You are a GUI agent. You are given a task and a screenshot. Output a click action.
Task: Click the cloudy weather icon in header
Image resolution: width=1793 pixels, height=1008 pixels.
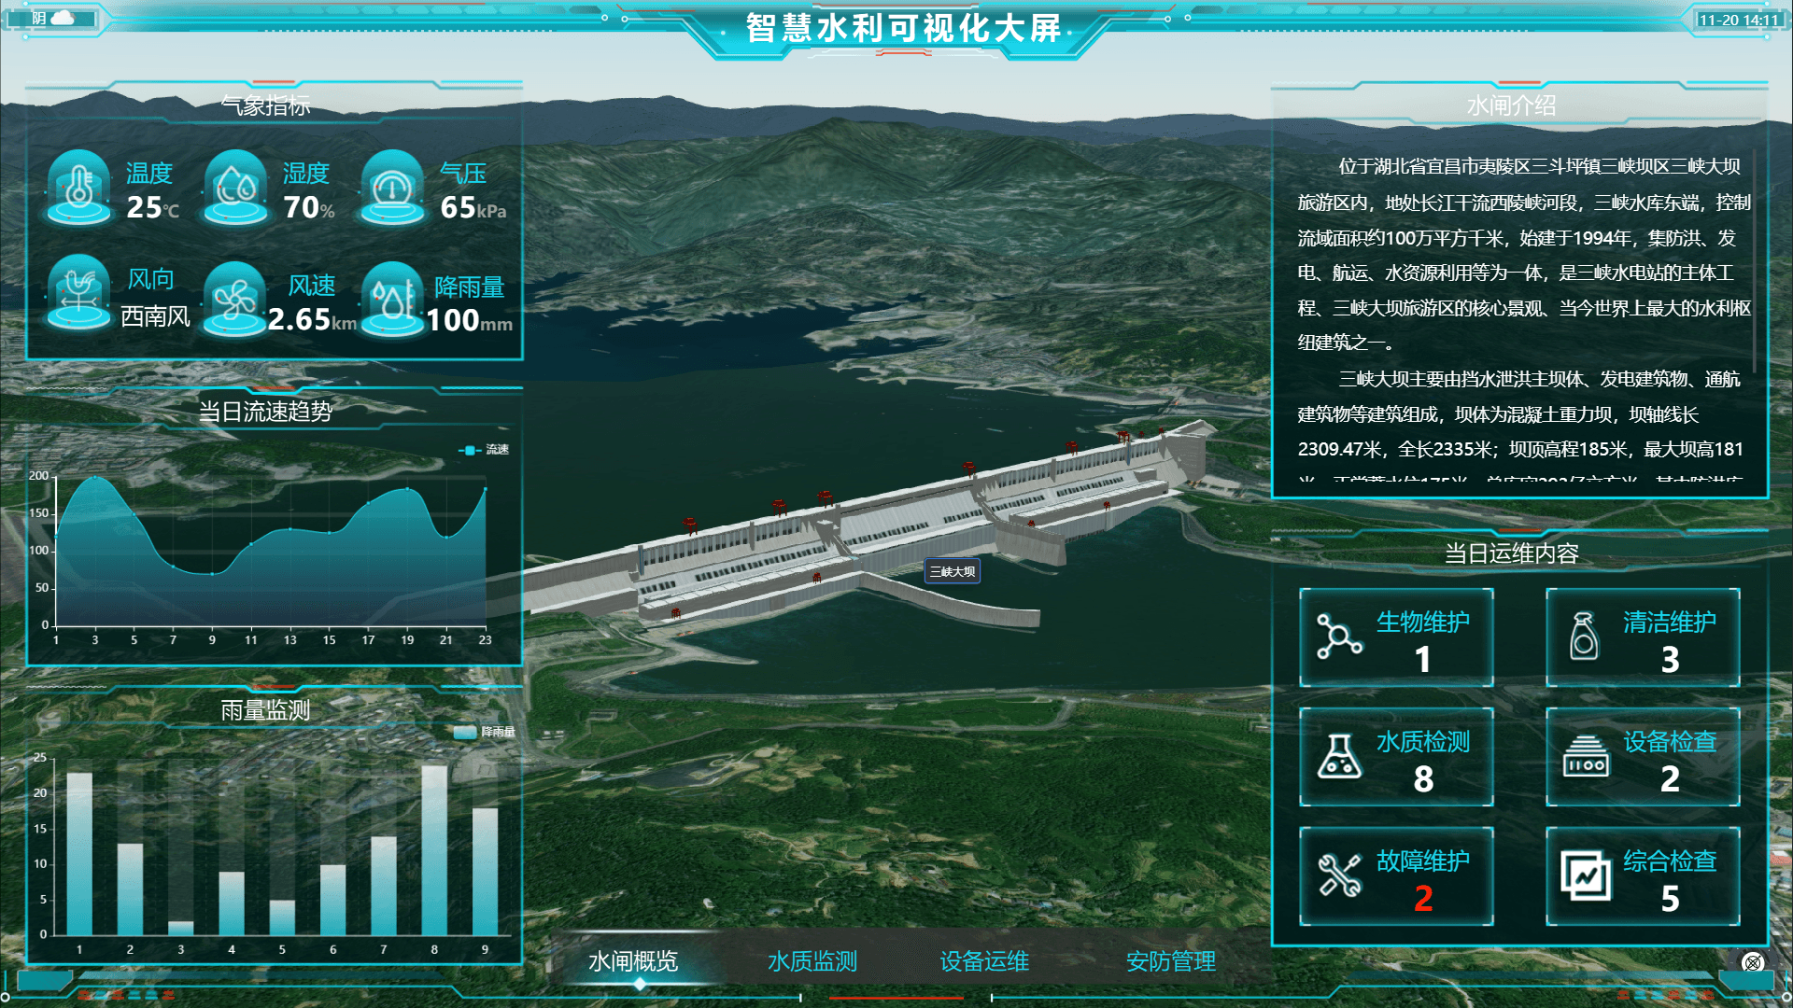(x=63, y=18)
